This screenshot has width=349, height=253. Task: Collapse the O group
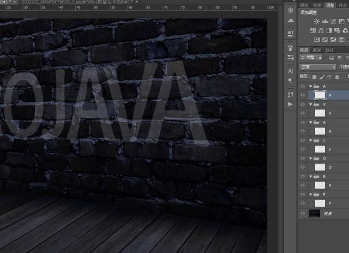coord(310,158)
